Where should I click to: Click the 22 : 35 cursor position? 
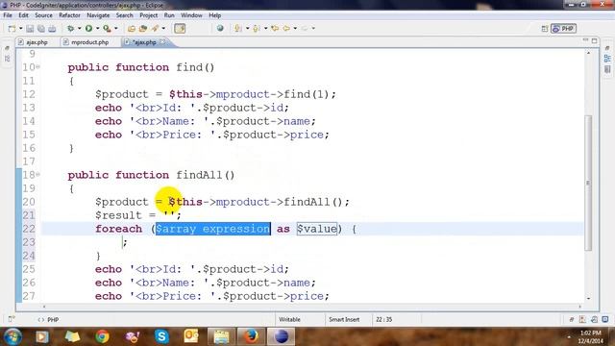coord(384,320)
